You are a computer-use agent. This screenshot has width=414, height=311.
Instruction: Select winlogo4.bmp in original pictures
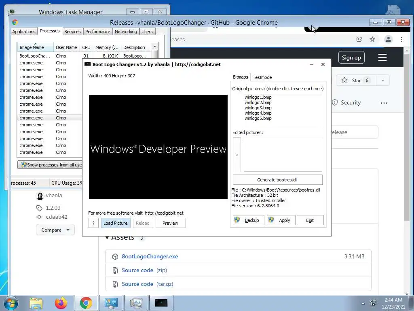[x=258, y=113]
